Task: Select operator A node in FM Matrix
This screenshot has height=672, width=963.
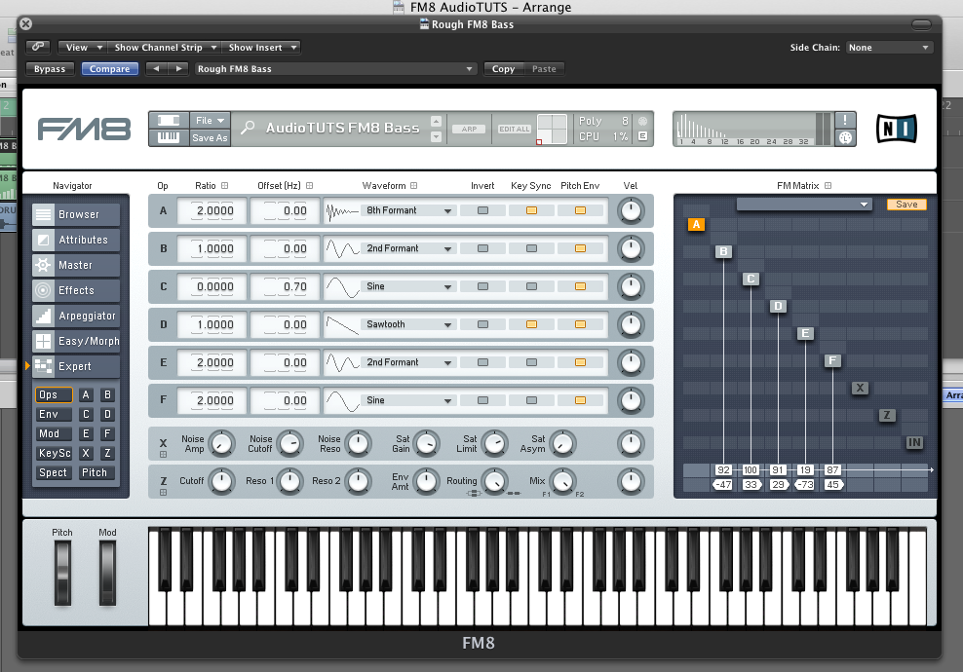Action: point(697,225)
